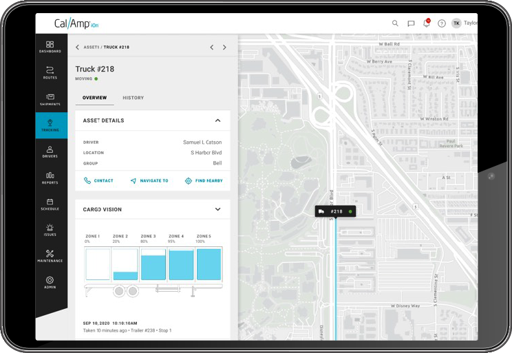The height and width of the screenshot is (353, 512).
Task: View Reports in the sidebar
Action: [50, 178]
